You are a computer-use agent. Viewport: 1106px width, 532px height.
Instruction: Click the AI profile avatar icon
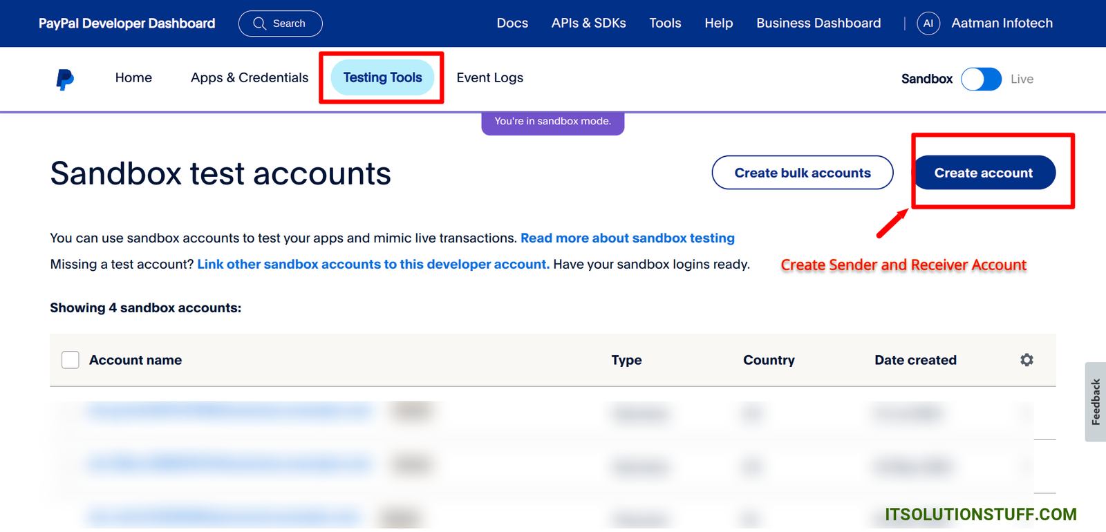point(928,23)
